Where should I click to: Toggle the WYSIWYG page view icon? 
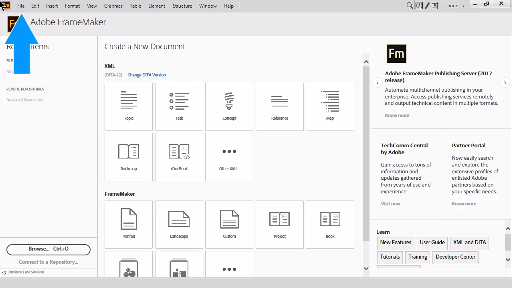point(435,6)
